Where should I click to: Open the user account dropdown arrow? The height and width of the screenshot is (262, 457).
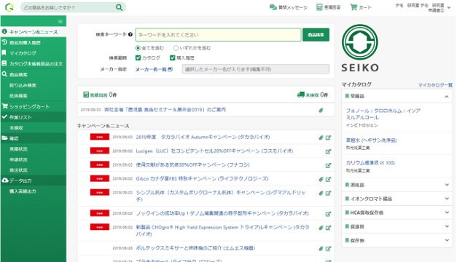click(449, 8)
